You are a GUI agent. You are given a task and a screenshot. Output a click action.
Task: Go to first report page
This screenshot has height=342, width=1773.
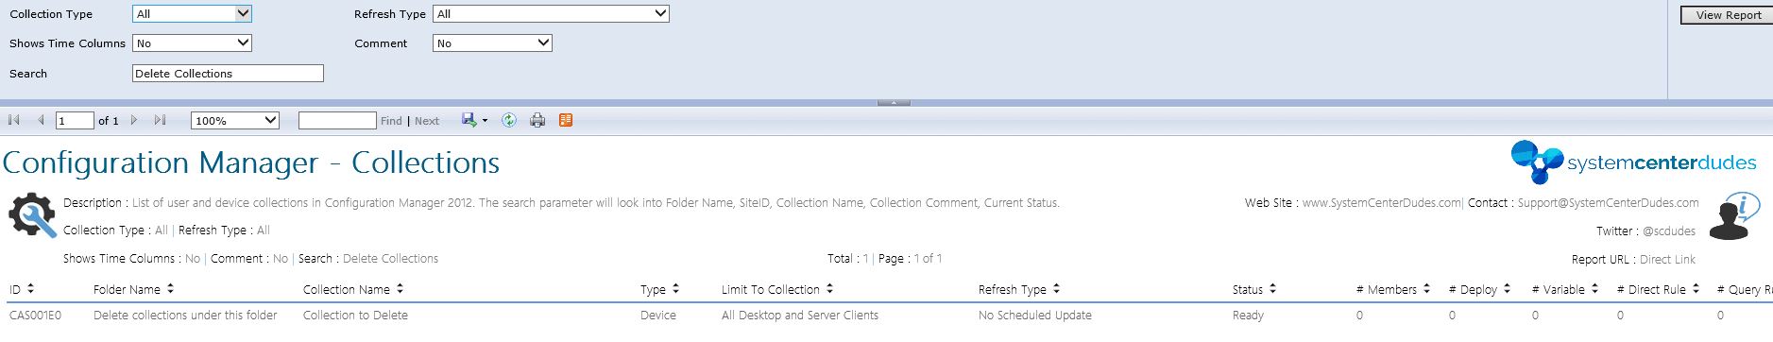coord(14,121)
